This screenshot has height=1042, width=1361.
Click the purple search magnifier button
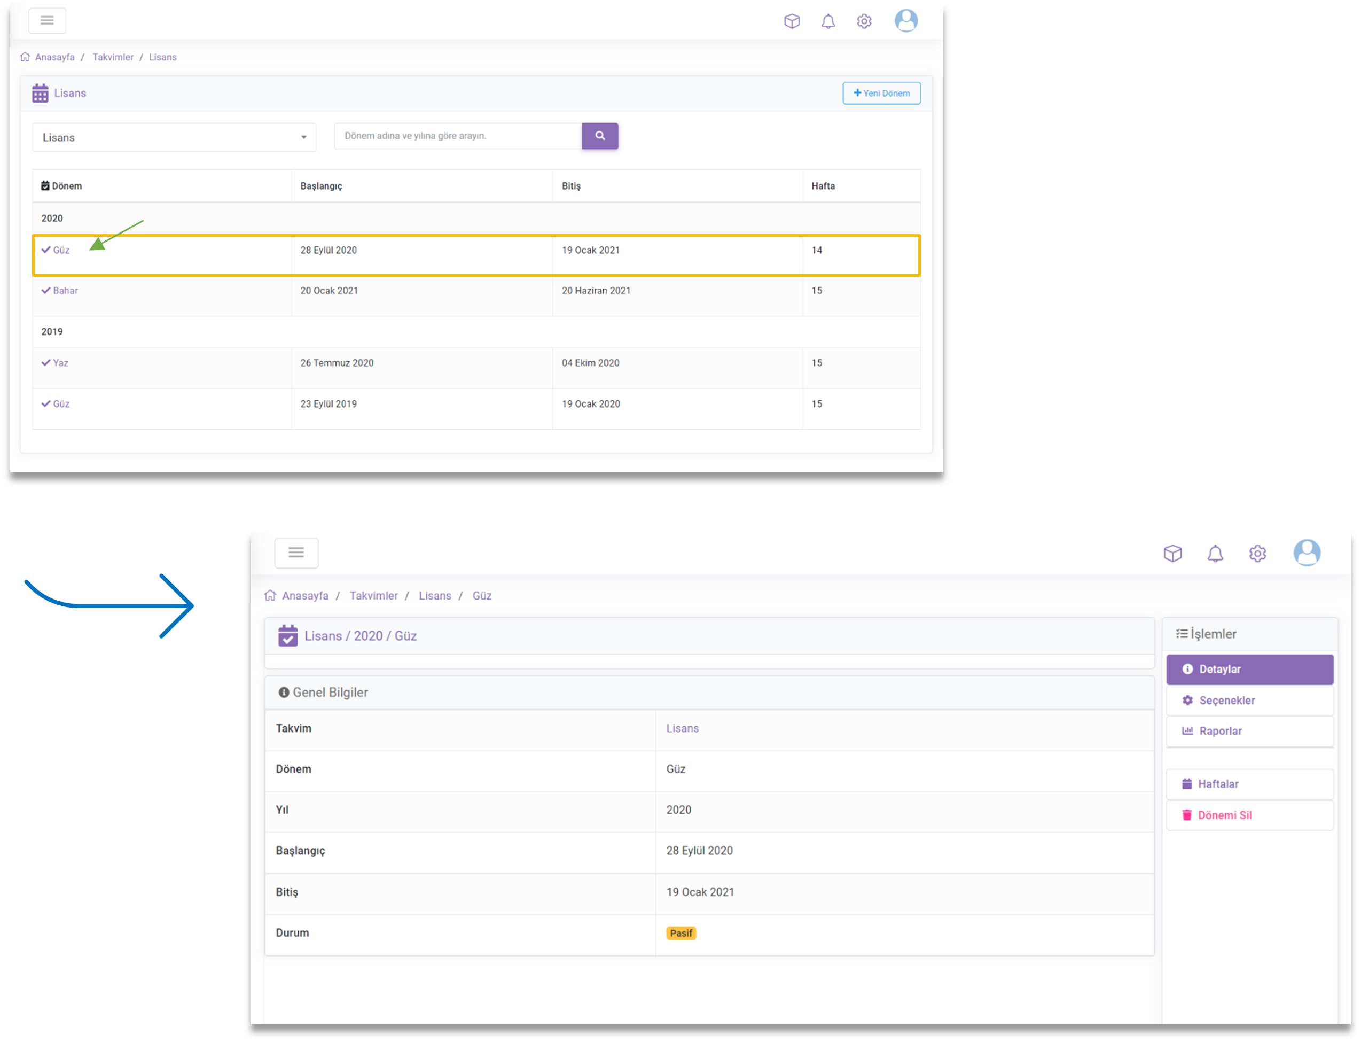click(x=600, y=136)
